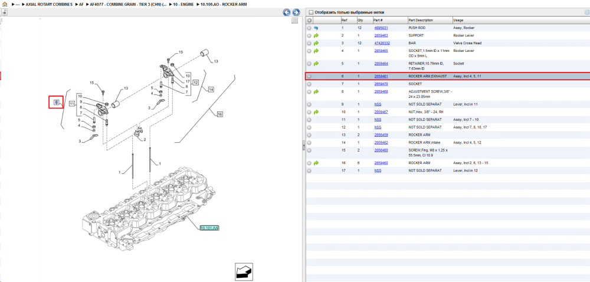The width and height of the screenshot is (590, 282).
Task: Expand the '...' breadcrumb item
Action: point(17,4)
